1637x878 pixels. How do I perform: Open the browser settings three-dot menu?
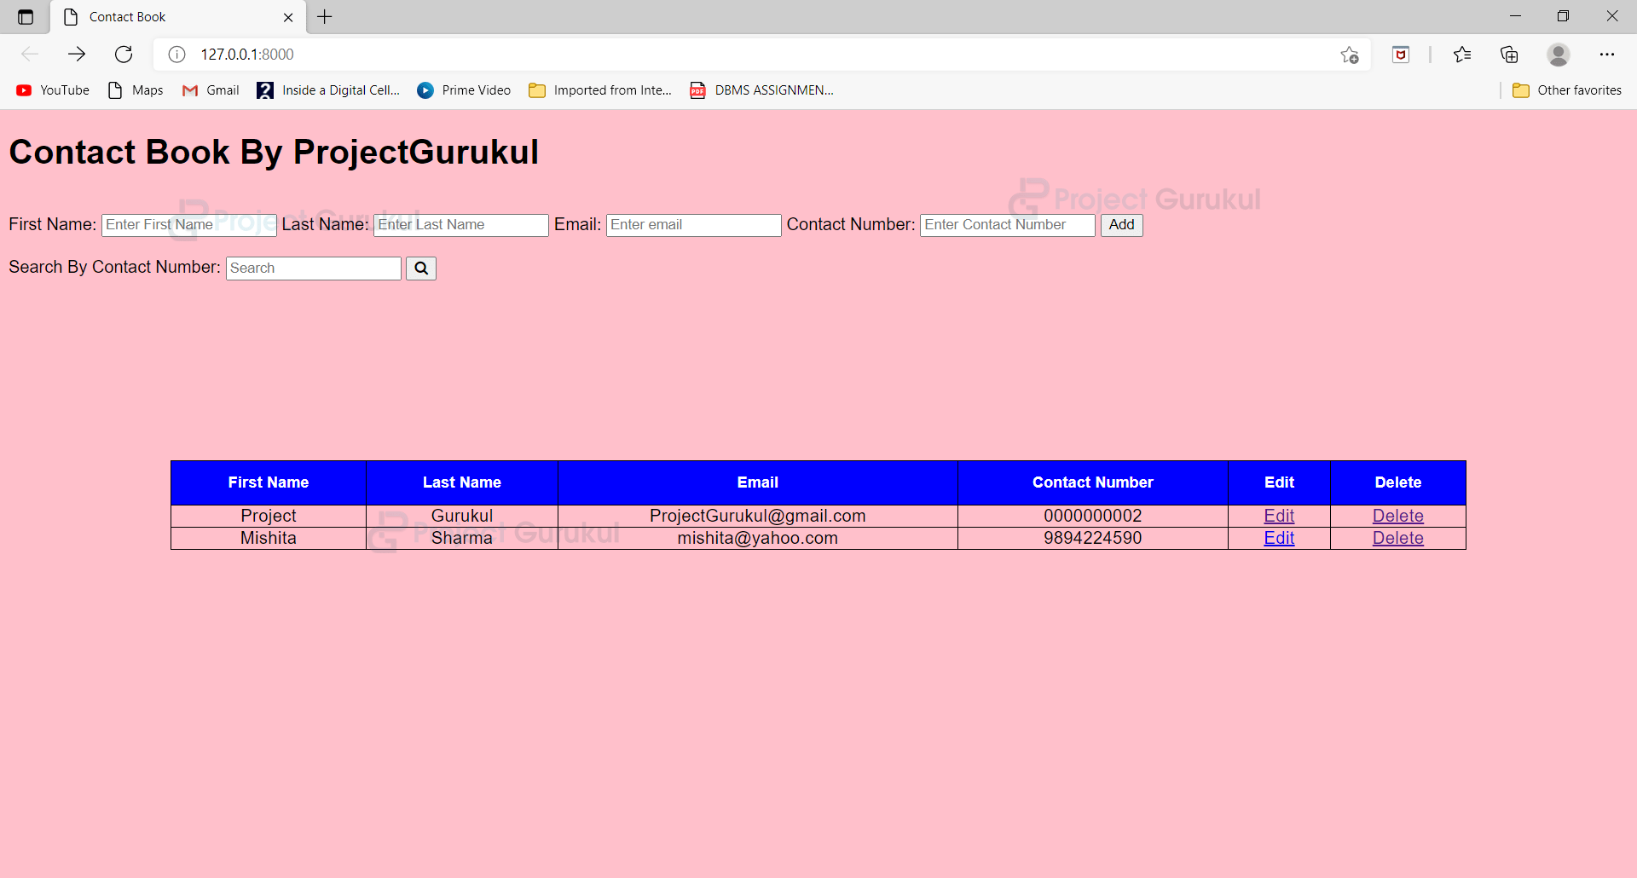[x=1609, y=54]
